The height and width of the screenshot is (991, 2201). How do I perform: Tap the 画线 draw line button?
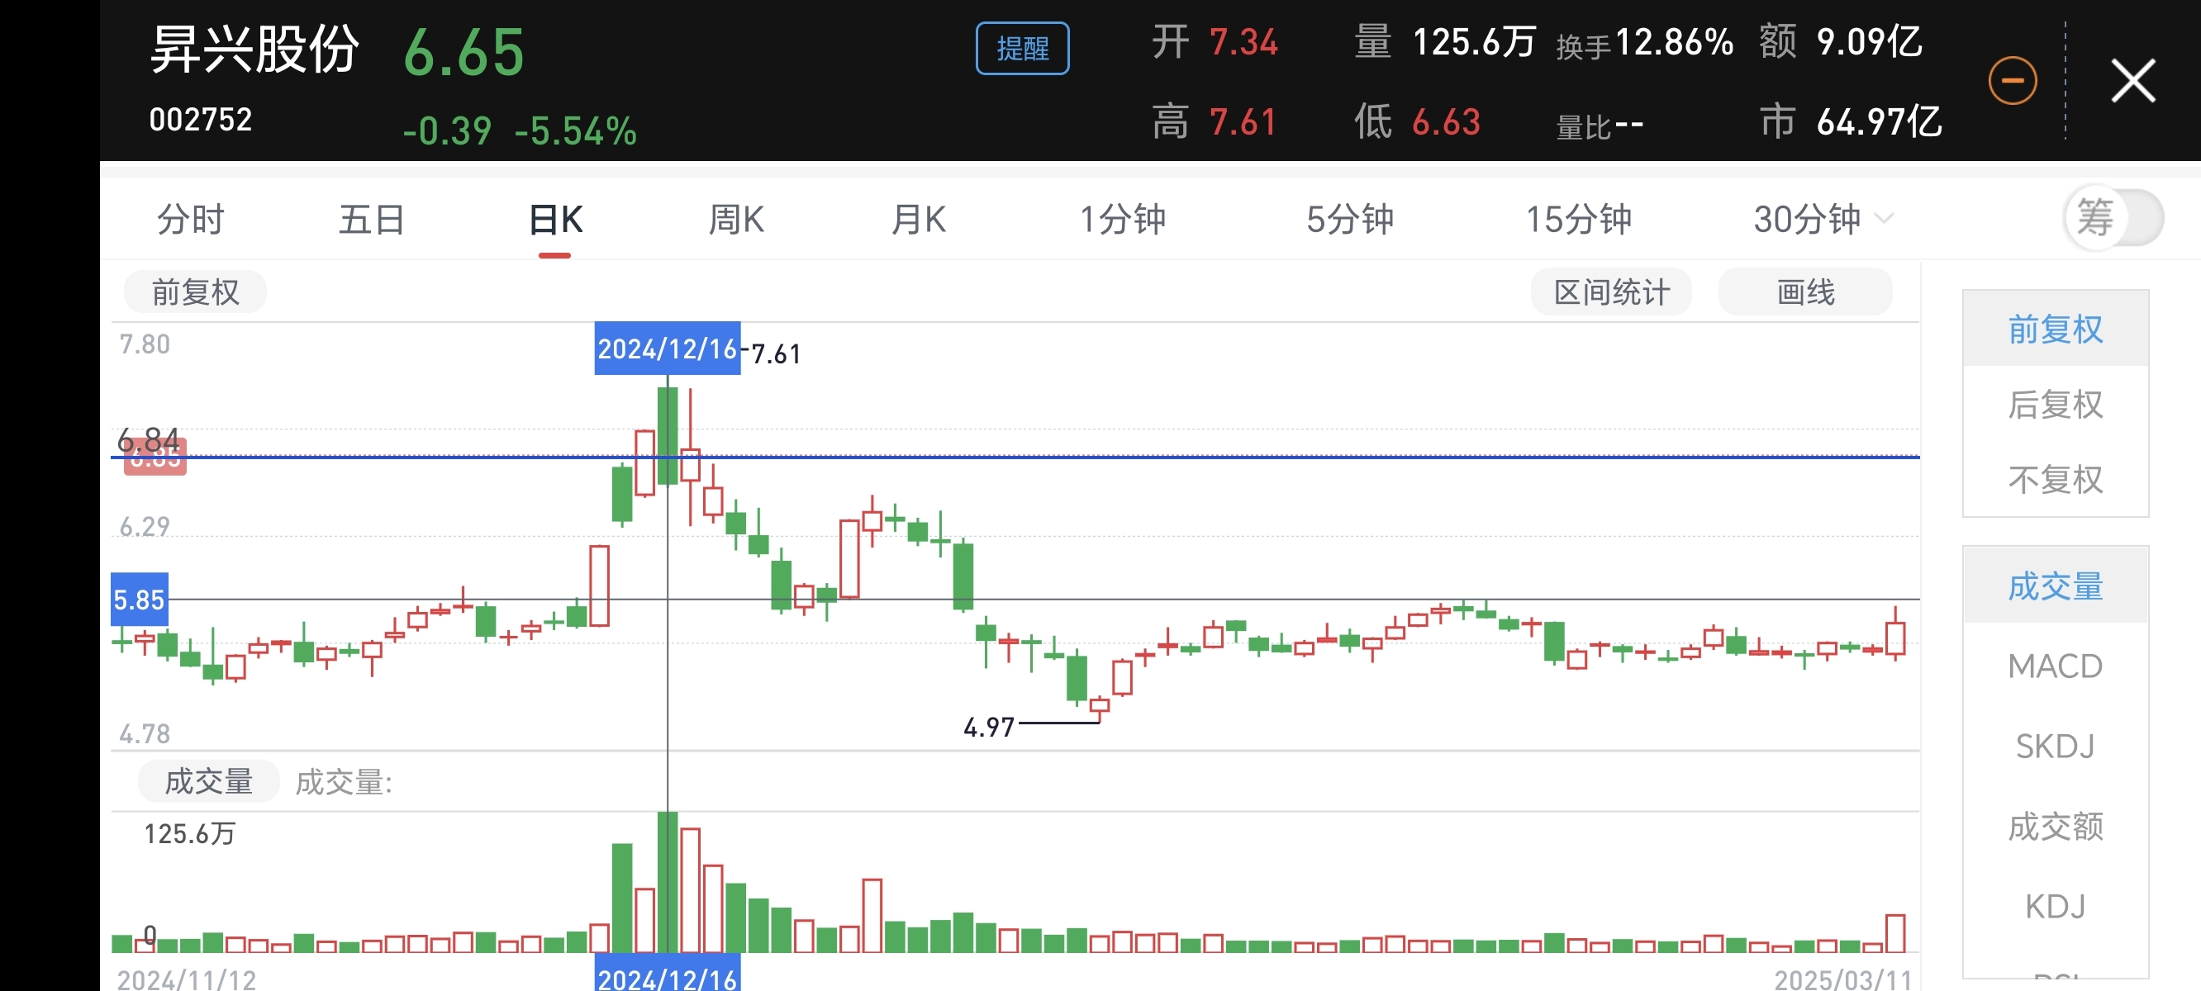tap(1804, 292)
